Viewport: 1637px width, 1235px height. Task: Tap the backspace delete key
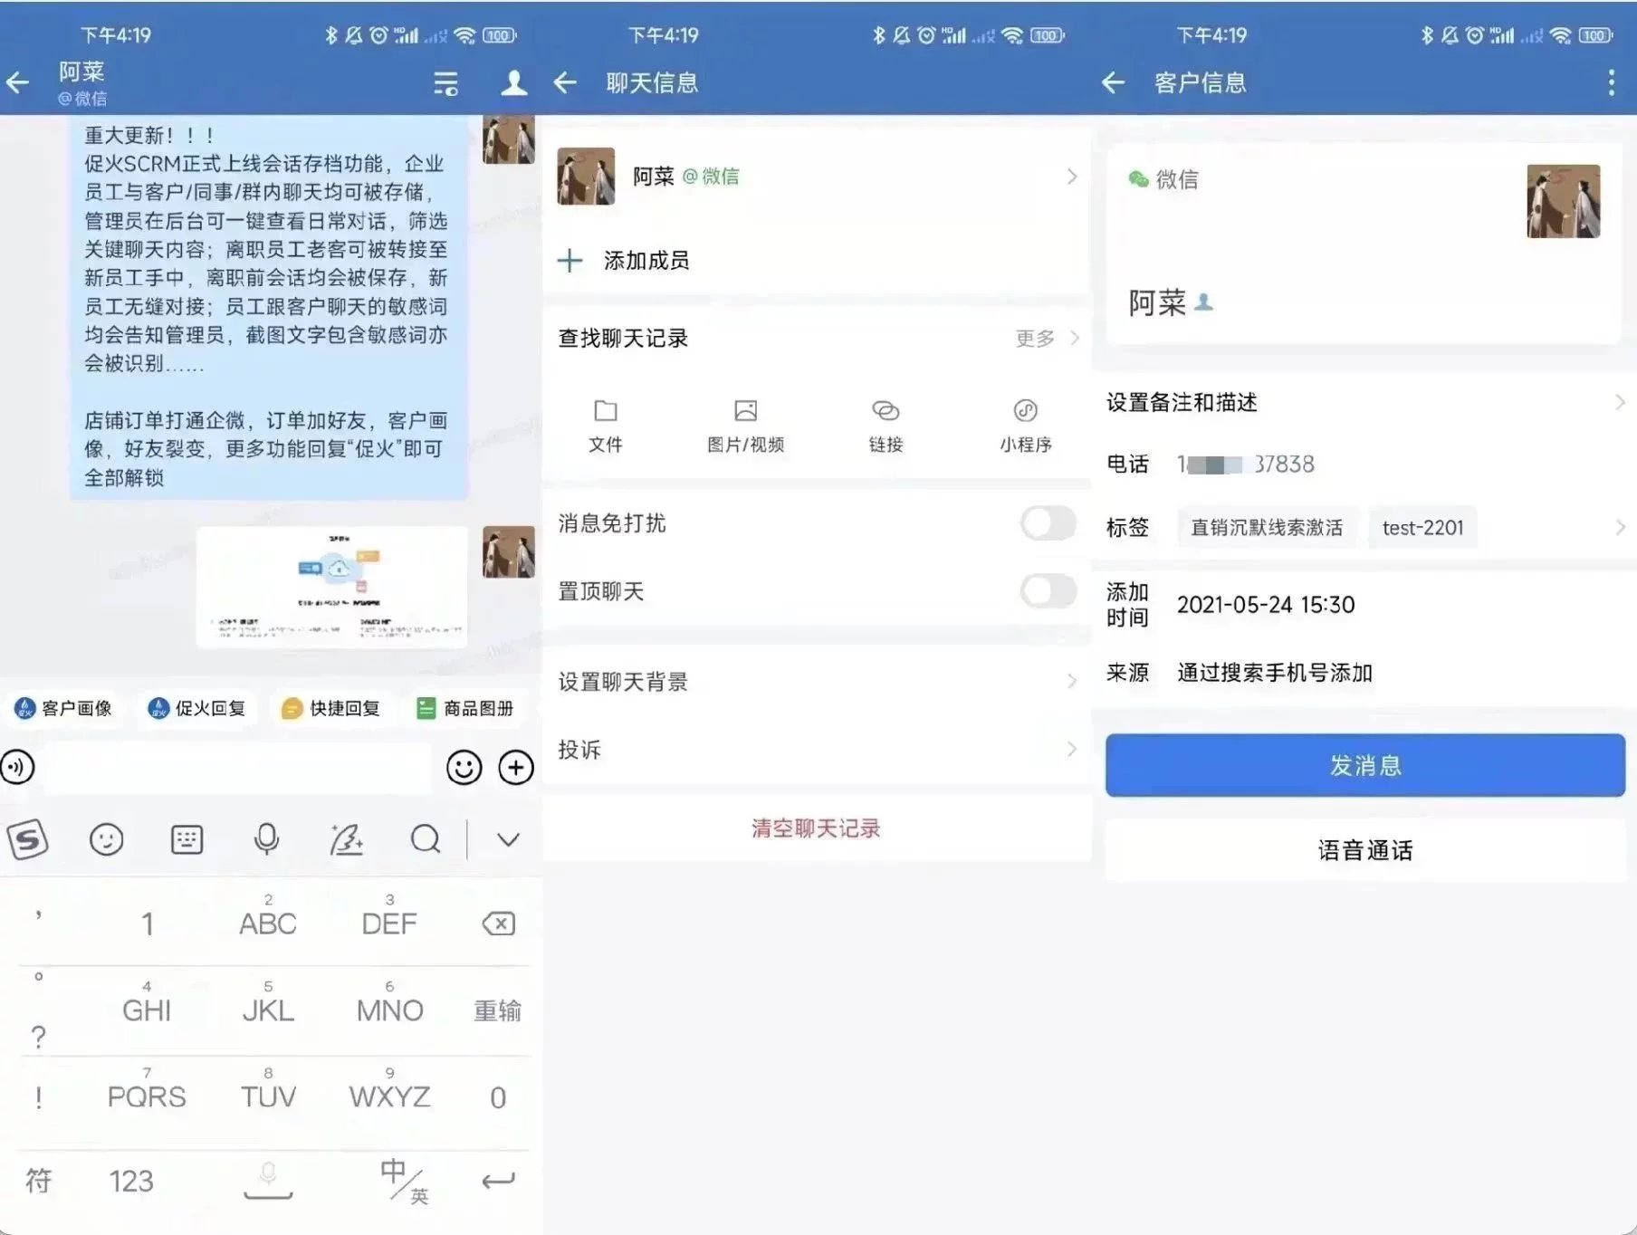[x=498, y=924]
